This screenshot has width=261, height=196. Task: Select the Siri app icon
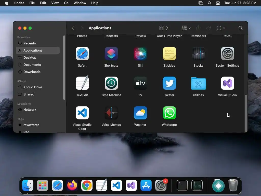140,54
